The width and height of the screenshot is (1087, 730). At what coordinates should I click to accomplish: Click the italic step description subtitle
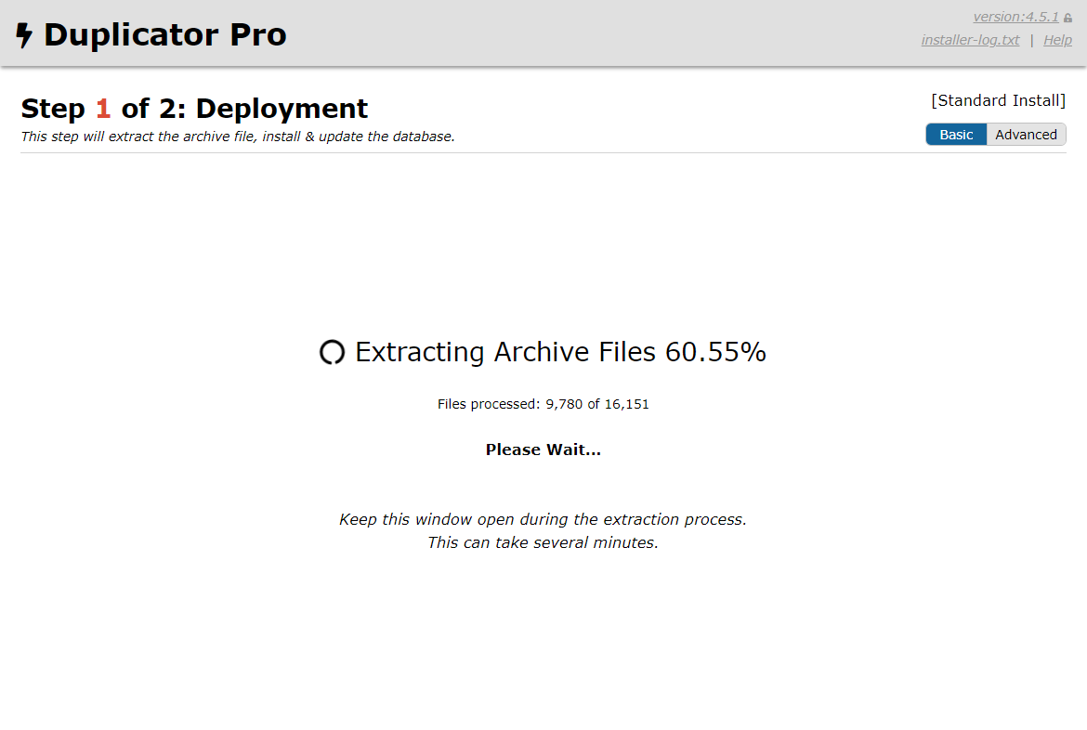click(238, 137)
